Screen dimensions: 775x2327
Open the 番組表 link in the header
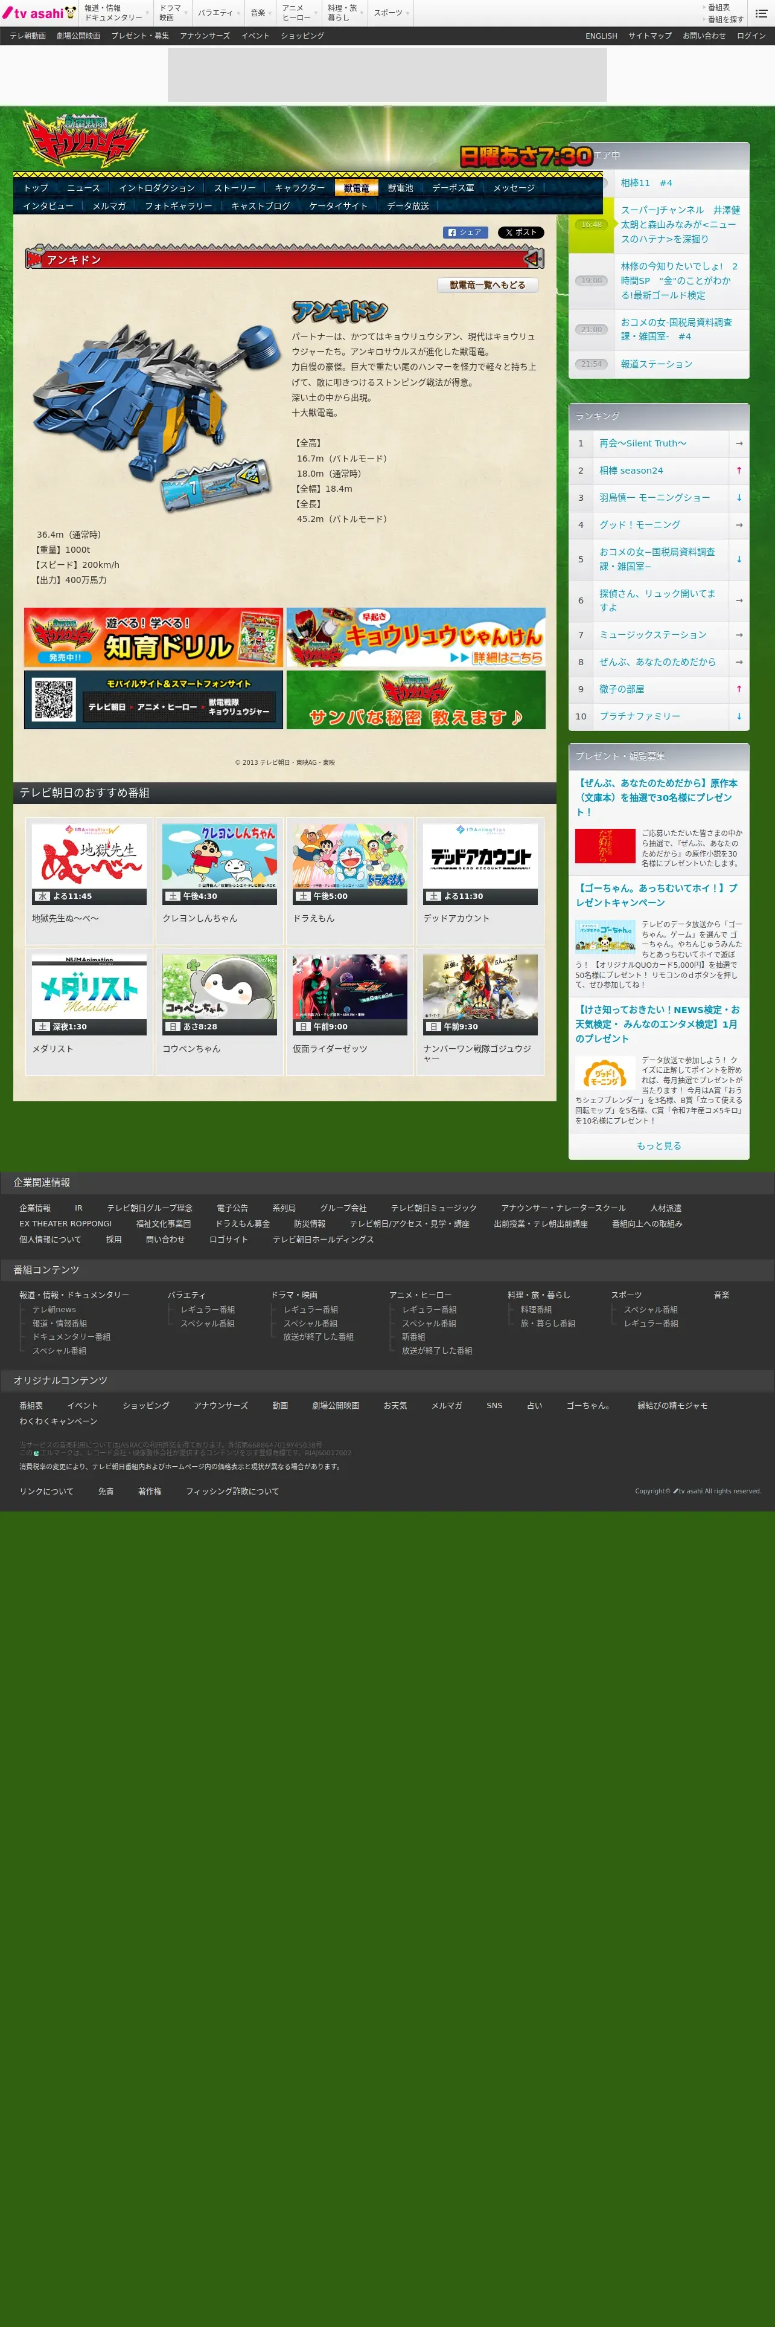click(719, 7)
